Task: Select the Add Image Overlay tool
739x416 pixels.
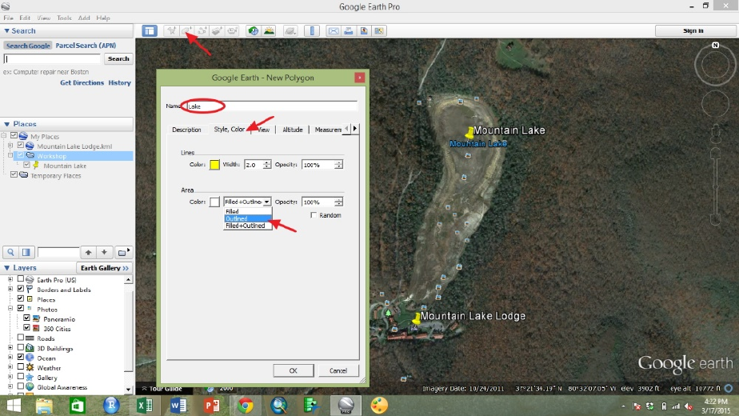Action: (217, 31)
